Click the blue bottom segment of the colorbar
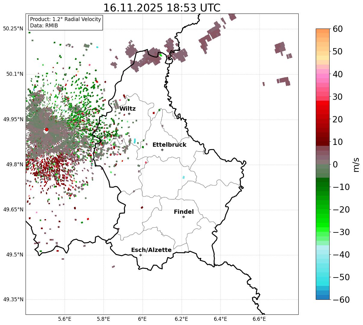Image resolution: width=363 pixels, height=325 pixels. (323, 297)
